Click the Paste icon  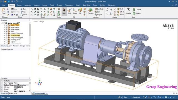click(x=4, y=11)
